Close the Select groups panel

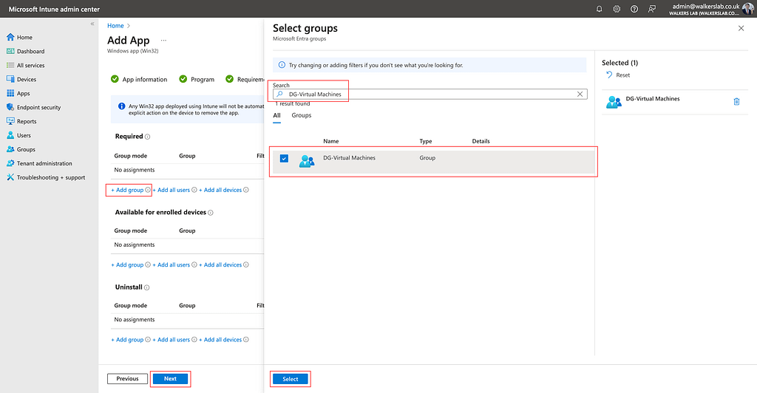(741, 28)
